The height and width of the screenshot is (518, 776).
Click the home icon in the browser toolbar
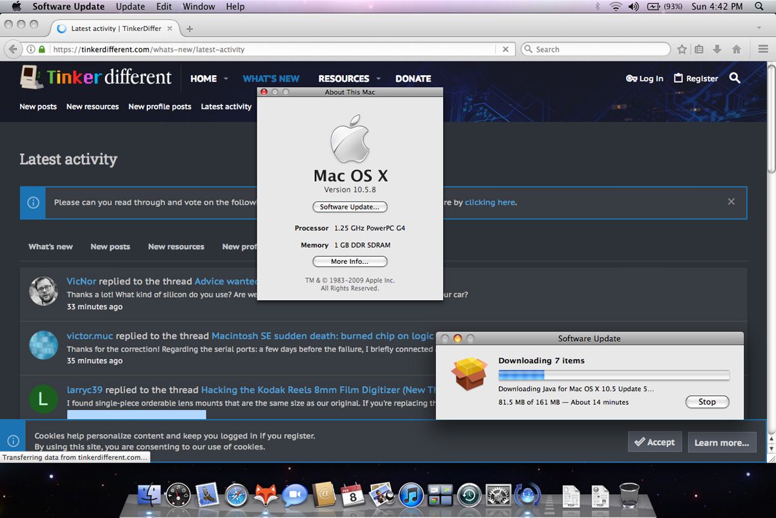[x=735, y=49]
